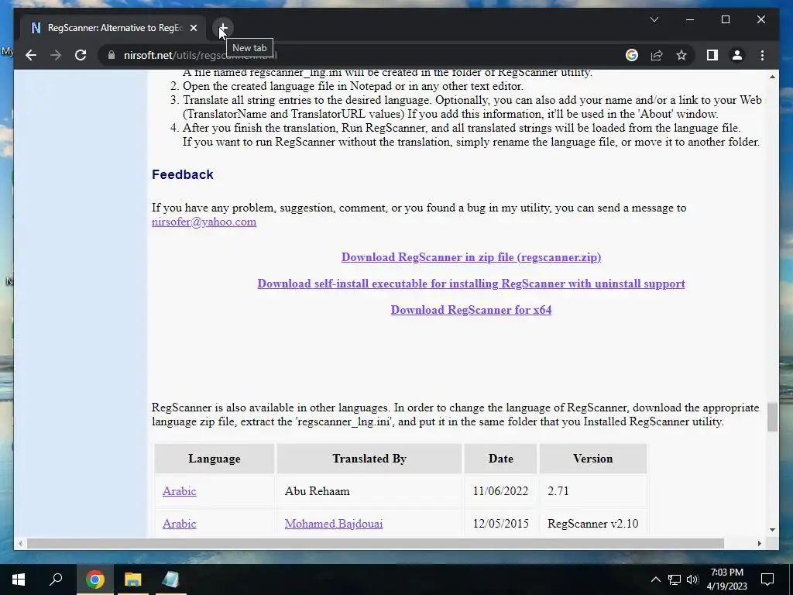Open the tab search chevron
Image resolution: width=793 pixels, height=595 pixels.
click(654, 19)
